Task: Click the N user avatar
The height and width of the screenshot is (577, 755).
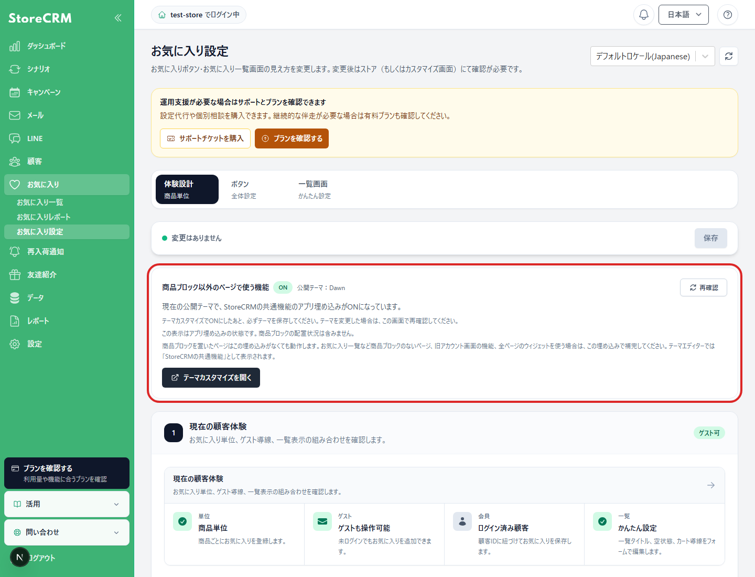Action: (x=20, y=557)
